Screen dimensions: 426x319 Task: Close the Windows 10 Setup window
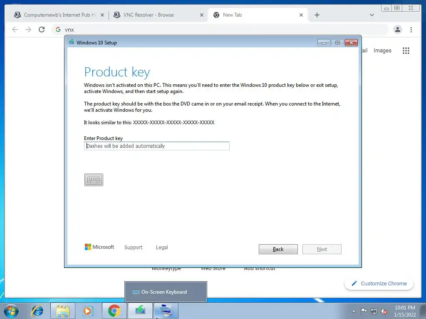(x=351, y=43)
